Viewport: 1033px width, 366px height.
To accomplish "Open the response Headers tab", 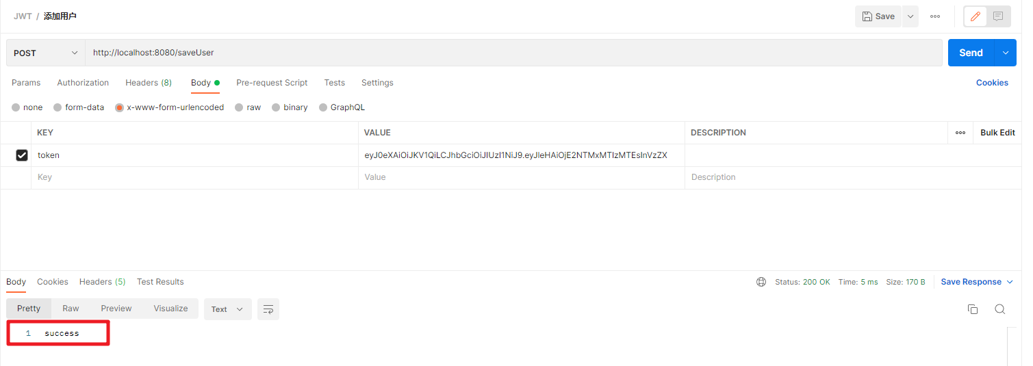I will coord(102,282).
